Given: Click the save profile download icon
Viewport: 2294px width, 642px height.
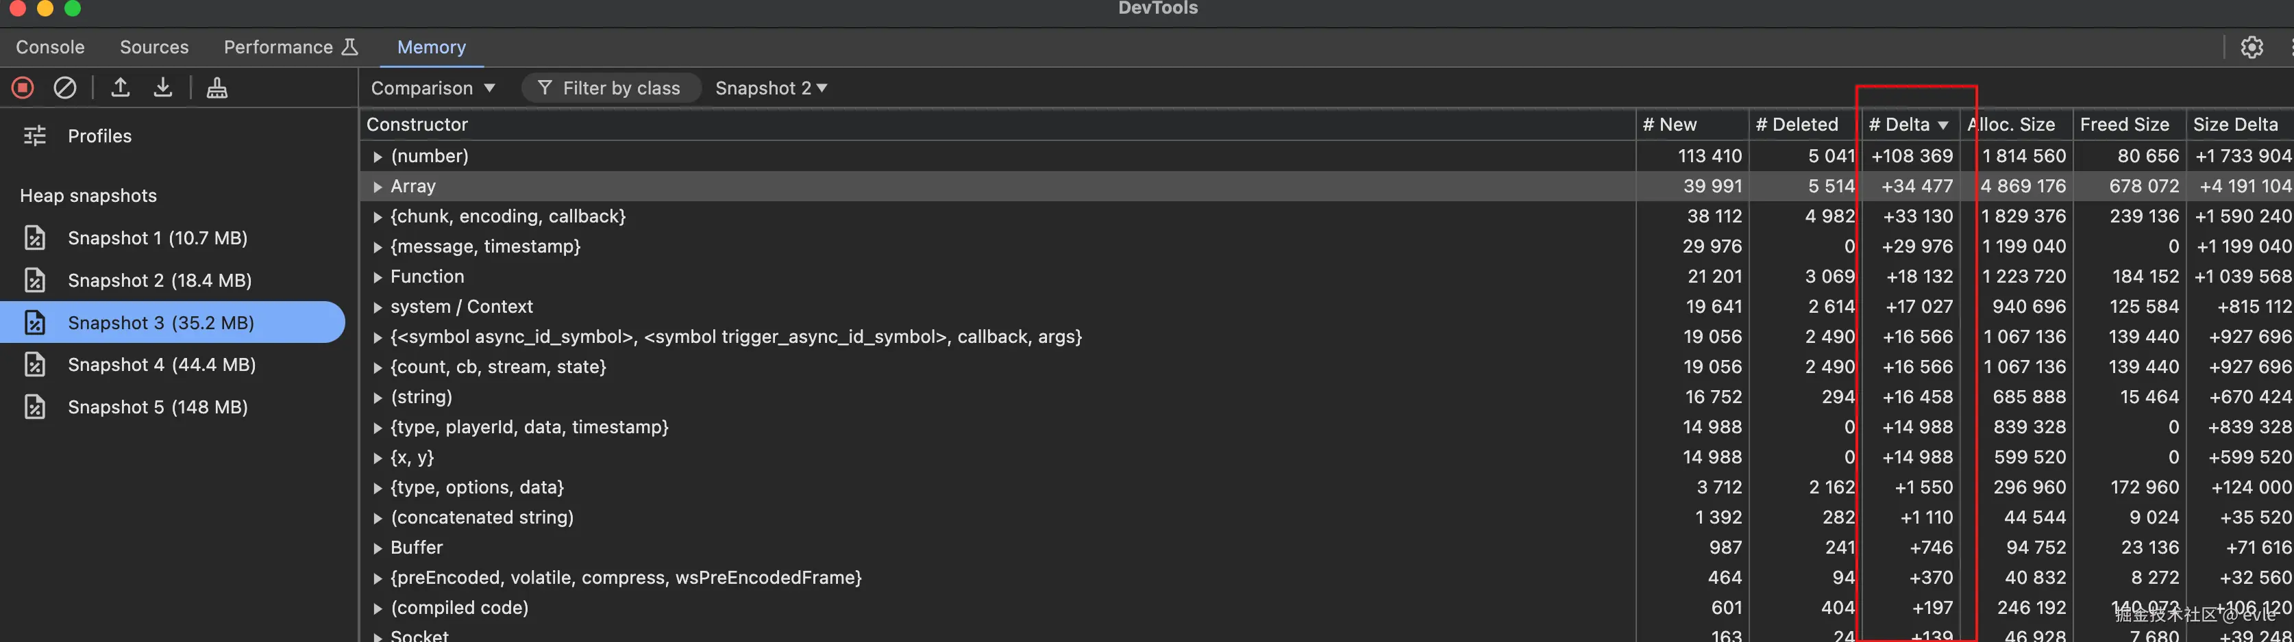Looking at the screenshot, I should (163, 88).
